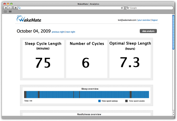Open the bookmarks book icon
Viewport: 177px width, 121px height.
[x=5, y=12]
